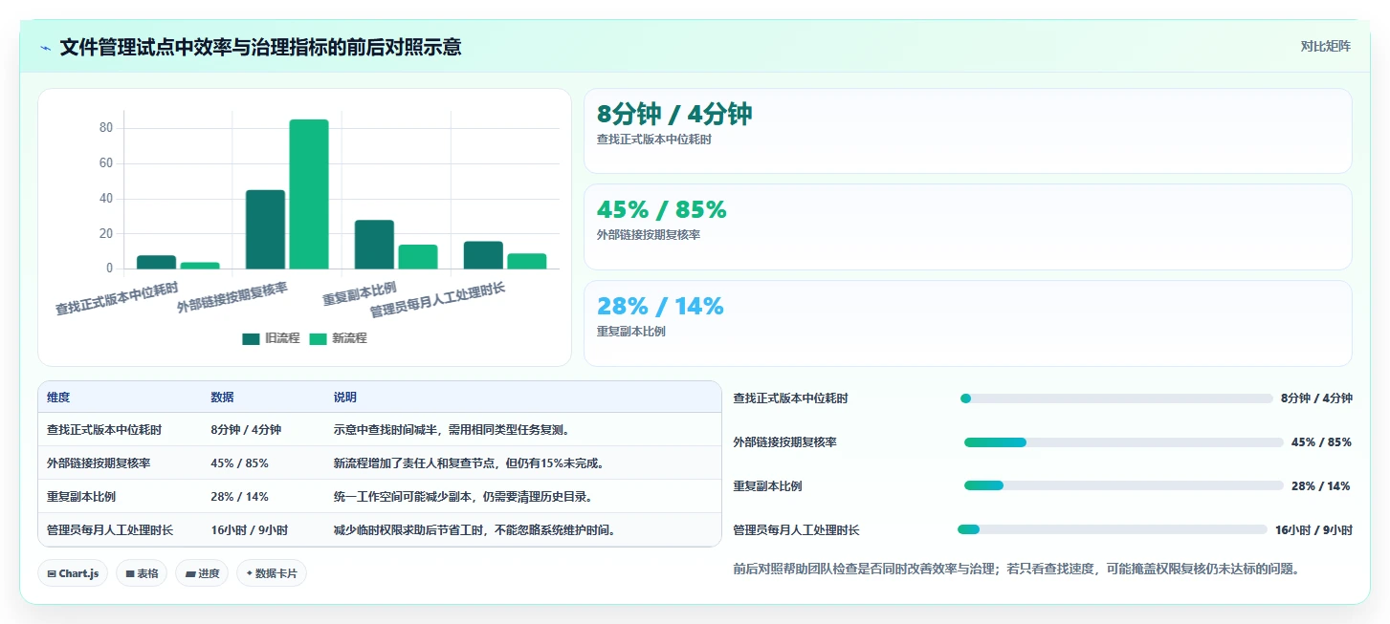Select table cell 28% / 14%

tap(239, 497)
